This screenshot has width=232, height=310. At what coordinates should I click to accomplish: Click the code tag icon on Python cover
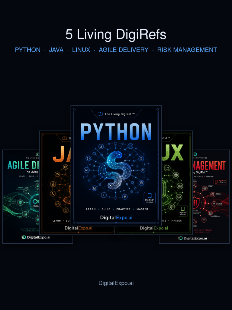click(x=86, y=170)
